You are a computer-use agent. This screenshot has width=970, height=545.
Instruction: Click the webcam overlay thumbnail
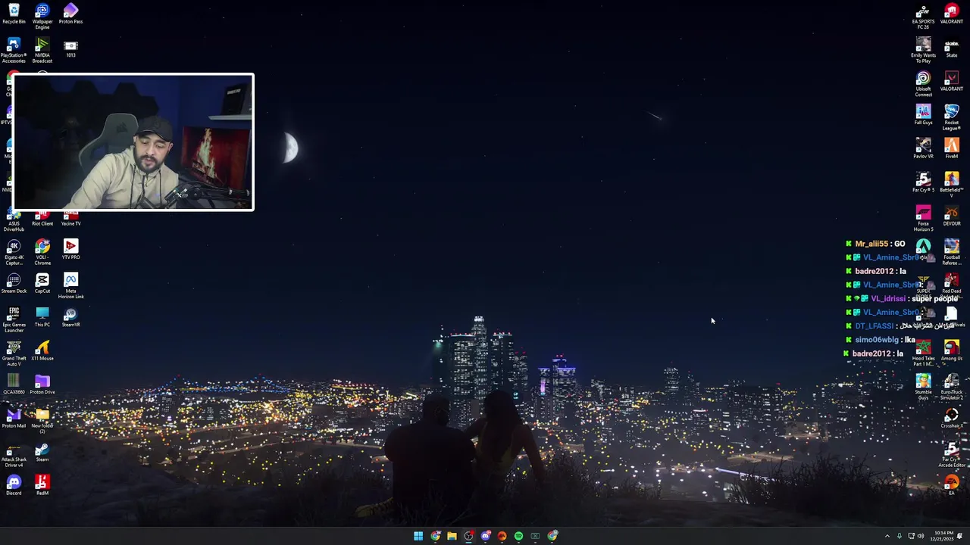pyautogui.click(x=133, y=142)
